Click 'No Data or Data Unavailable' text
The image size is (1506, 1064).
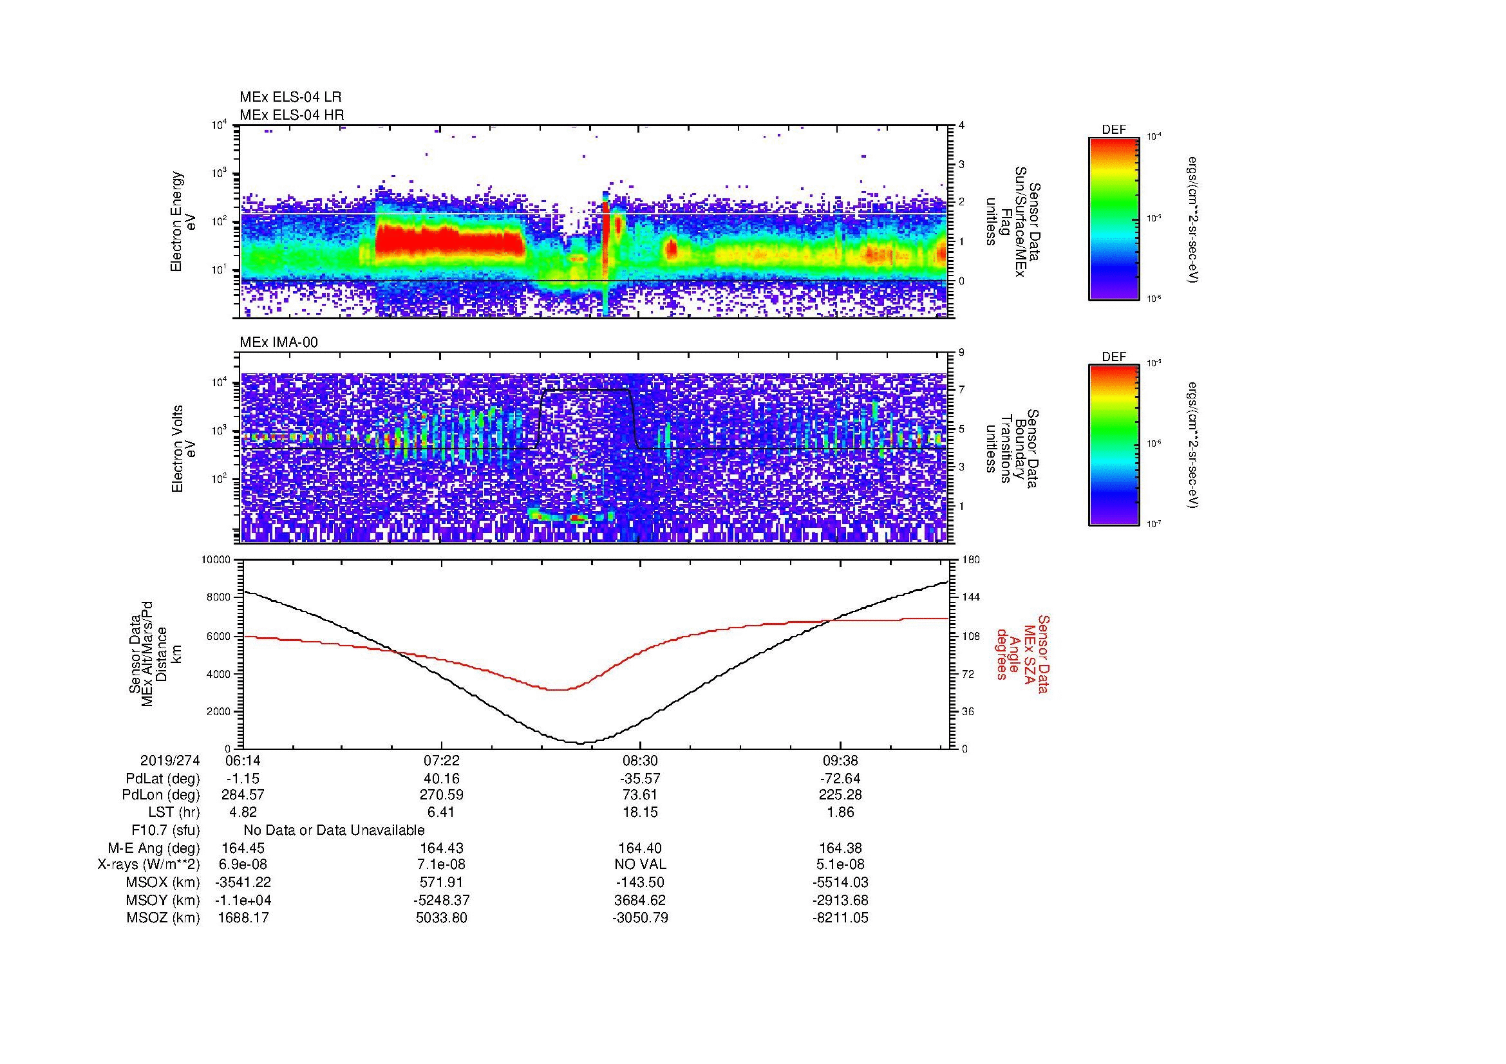click(x=334, y=830)
